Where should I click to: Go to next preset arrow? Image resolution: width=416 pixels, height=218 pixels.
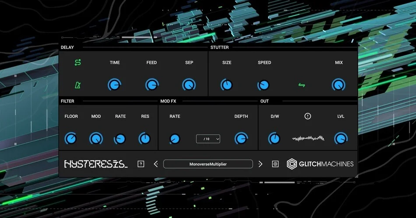click(260, 164)
